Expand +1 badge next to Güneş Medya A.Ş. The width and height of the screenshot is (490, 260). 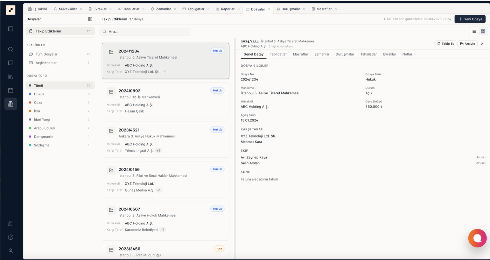[x=159, y=190]
